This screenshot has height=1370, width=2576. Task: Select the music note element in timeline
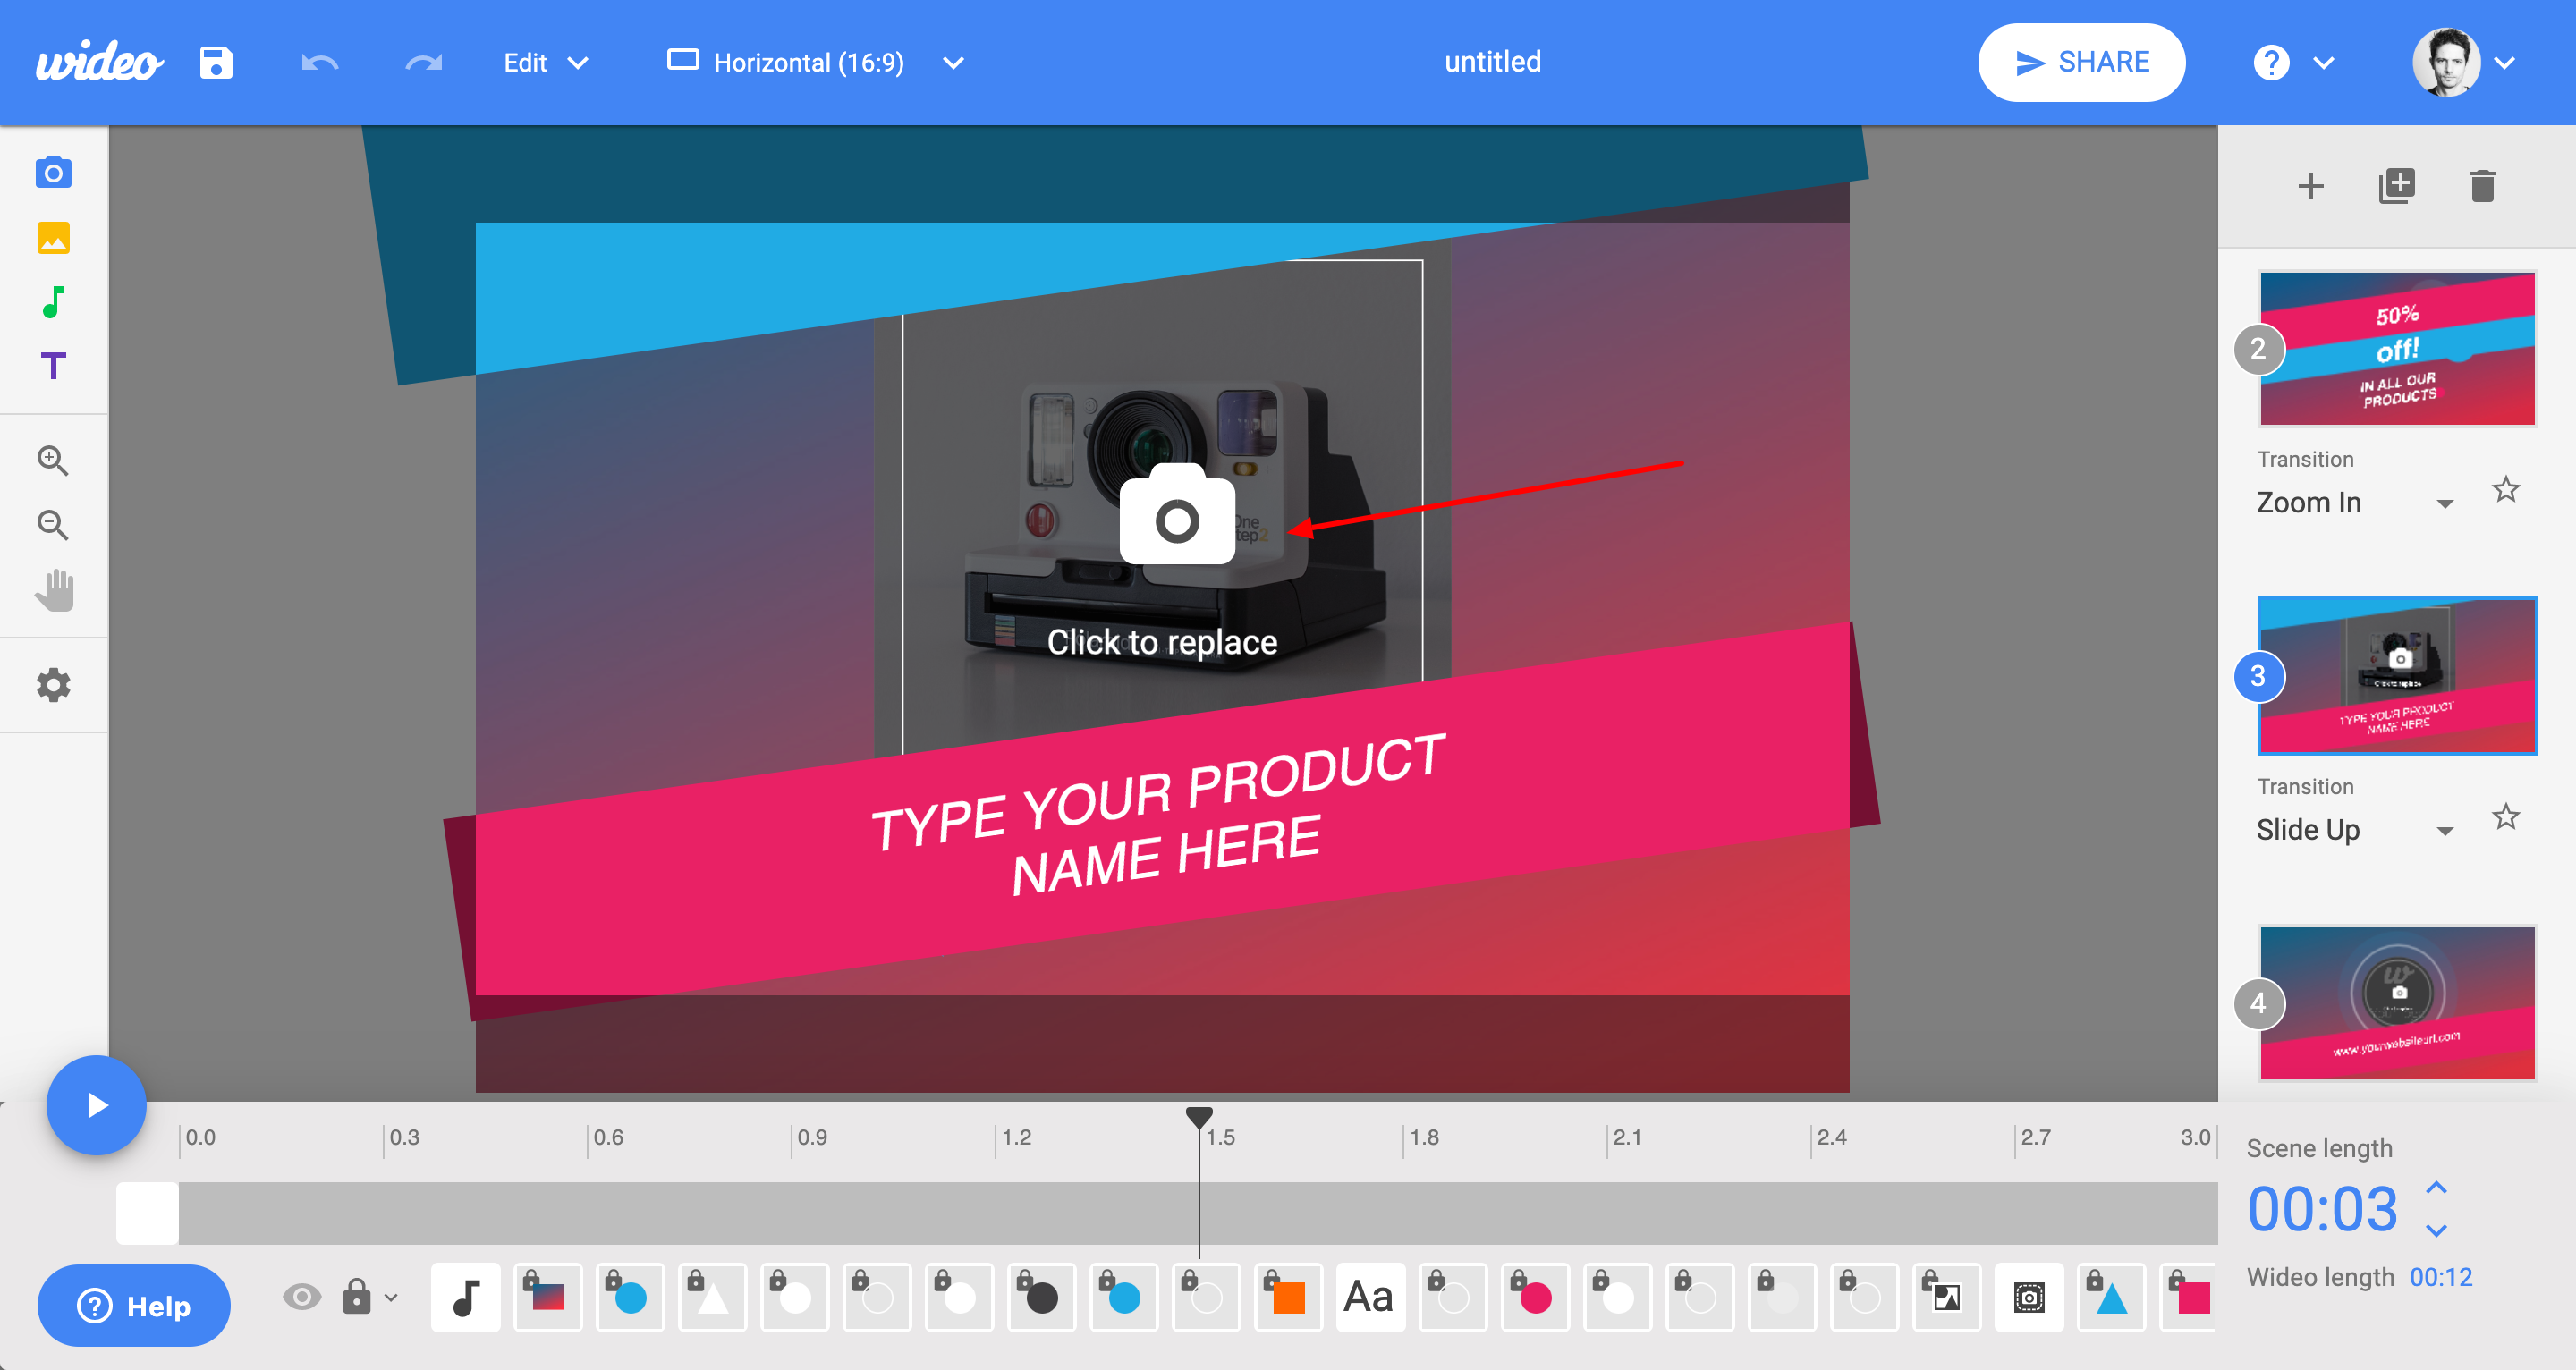[466, 1297]
